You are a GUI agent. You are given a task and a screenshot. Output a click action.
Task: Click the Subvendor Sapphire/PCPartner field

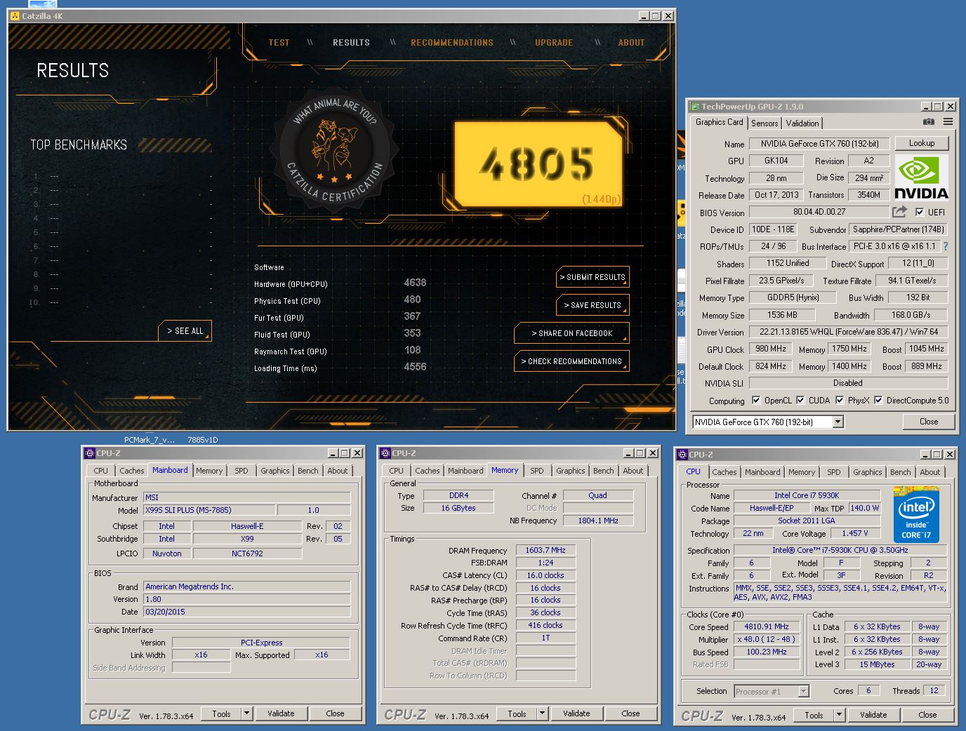(898, 229)
